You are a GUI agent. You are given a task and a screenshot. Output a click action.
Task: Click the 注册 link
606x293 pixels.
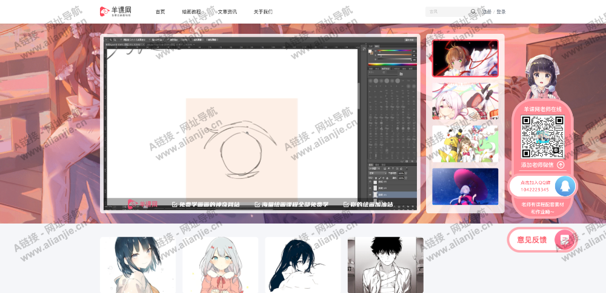point(487,12)
